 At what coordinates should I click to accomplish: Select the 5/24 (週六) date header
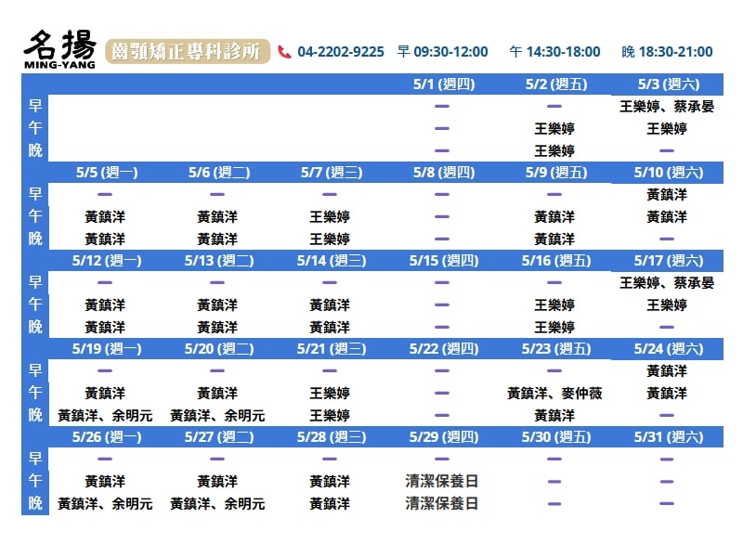click(668, 349)
